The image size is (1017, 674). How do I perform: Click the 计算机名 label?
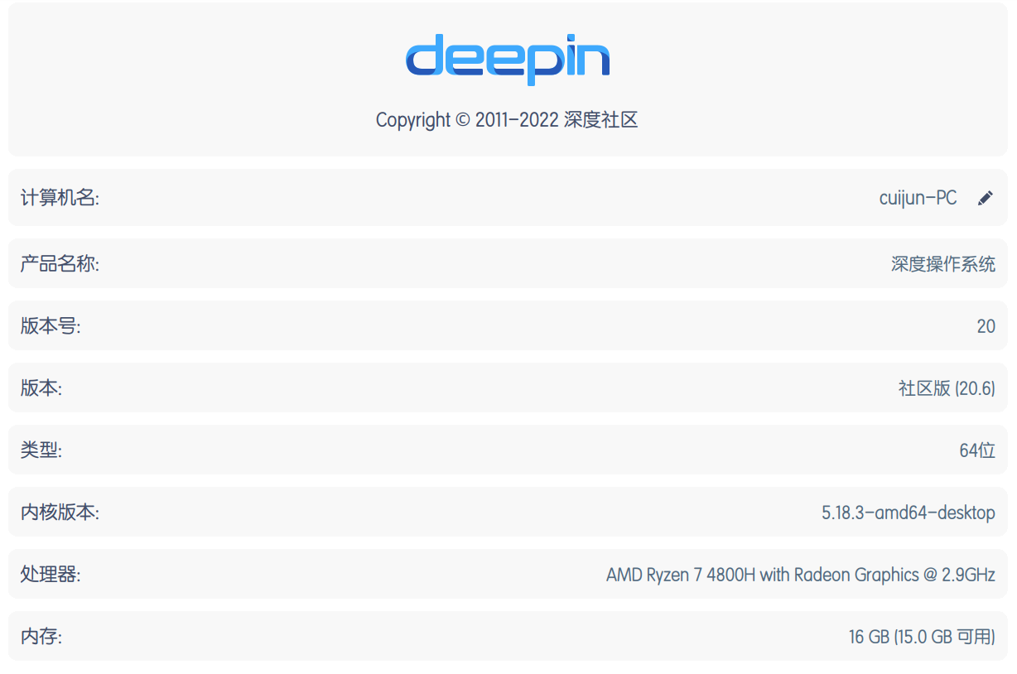60,198
